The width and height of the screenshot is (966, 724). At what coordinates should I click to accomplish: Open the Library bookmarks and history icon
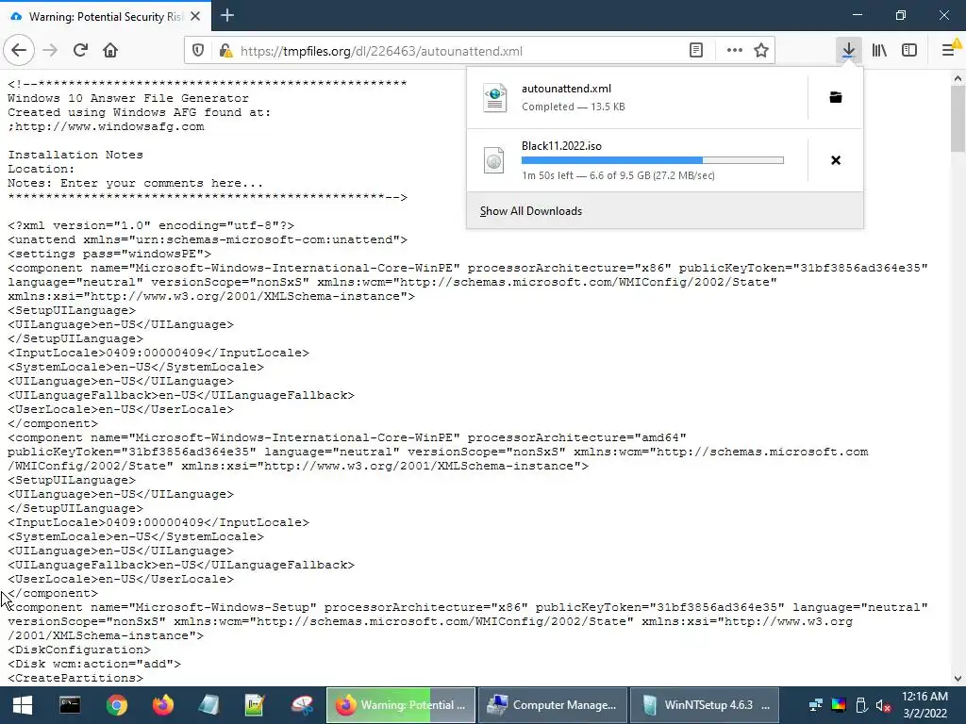[x=879, y=51]
